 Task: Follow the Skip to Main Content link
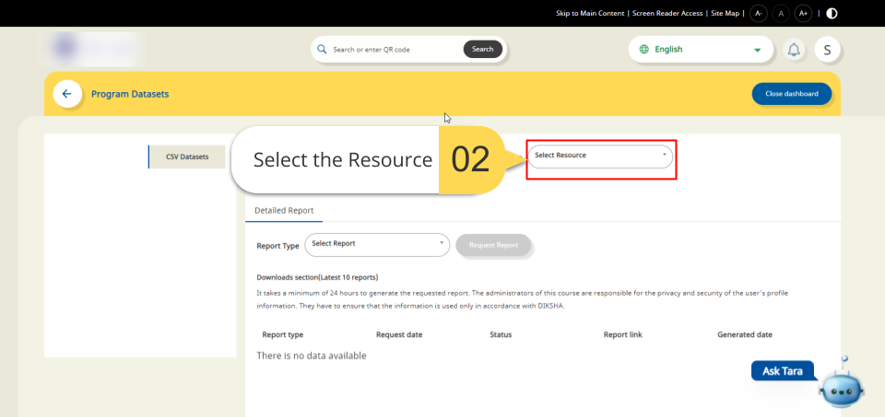pos(590,13)
